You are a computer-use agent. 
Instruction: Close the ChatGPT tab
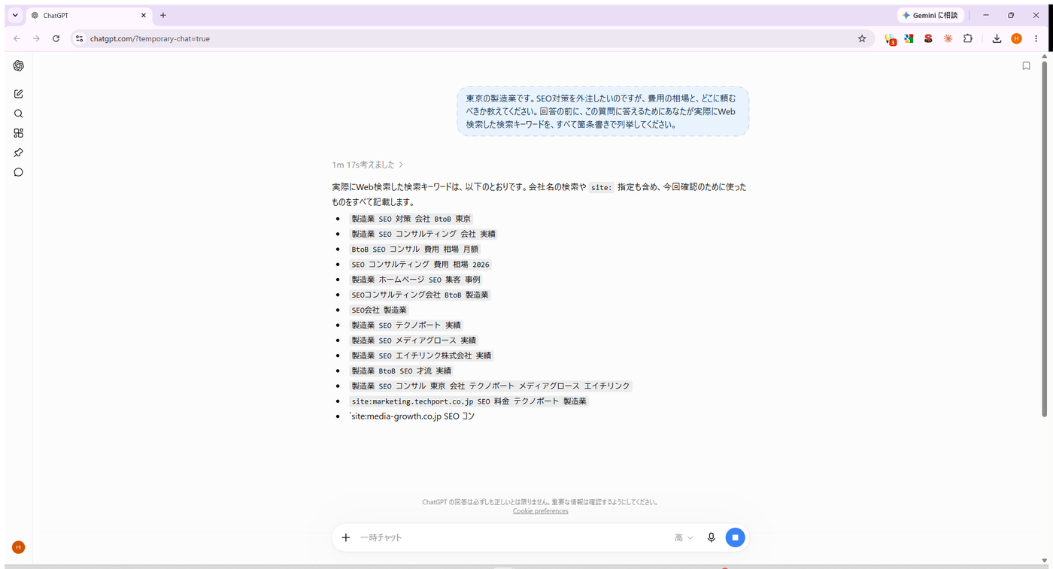143,15
